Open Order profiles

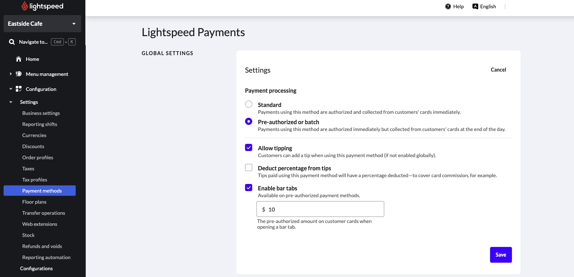tap(38, 157)
